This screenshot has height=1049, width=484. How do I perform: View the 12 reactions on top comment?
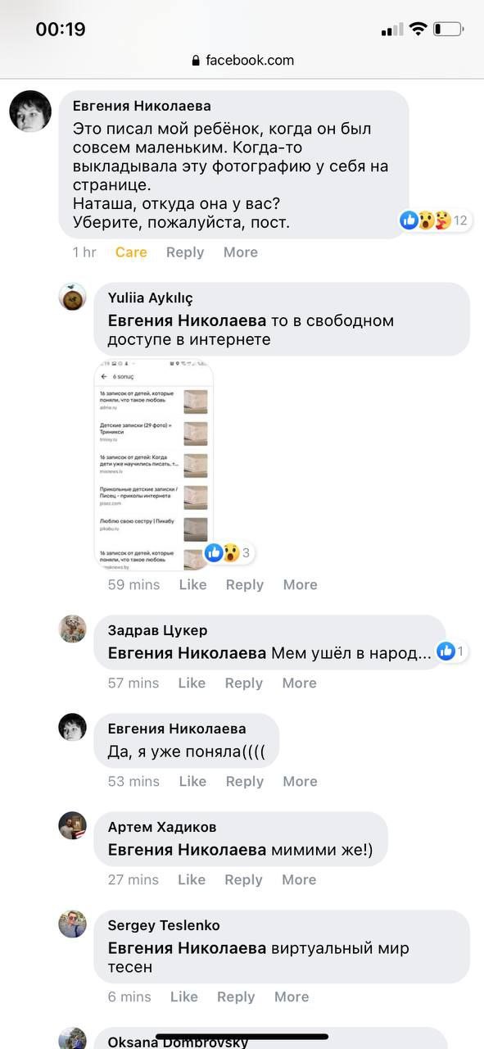435,220
